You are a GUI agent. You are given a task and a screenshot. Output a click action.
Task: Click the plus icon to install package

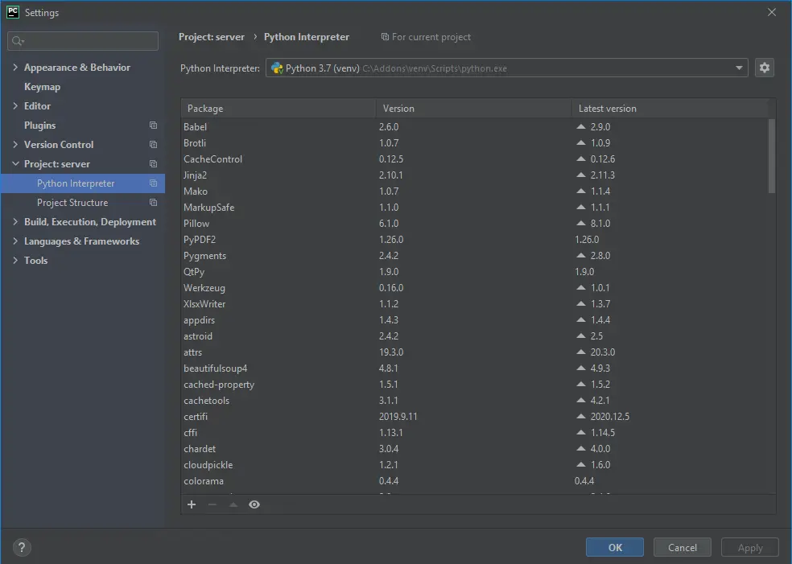pyautogui.click(x=192, y=504)
